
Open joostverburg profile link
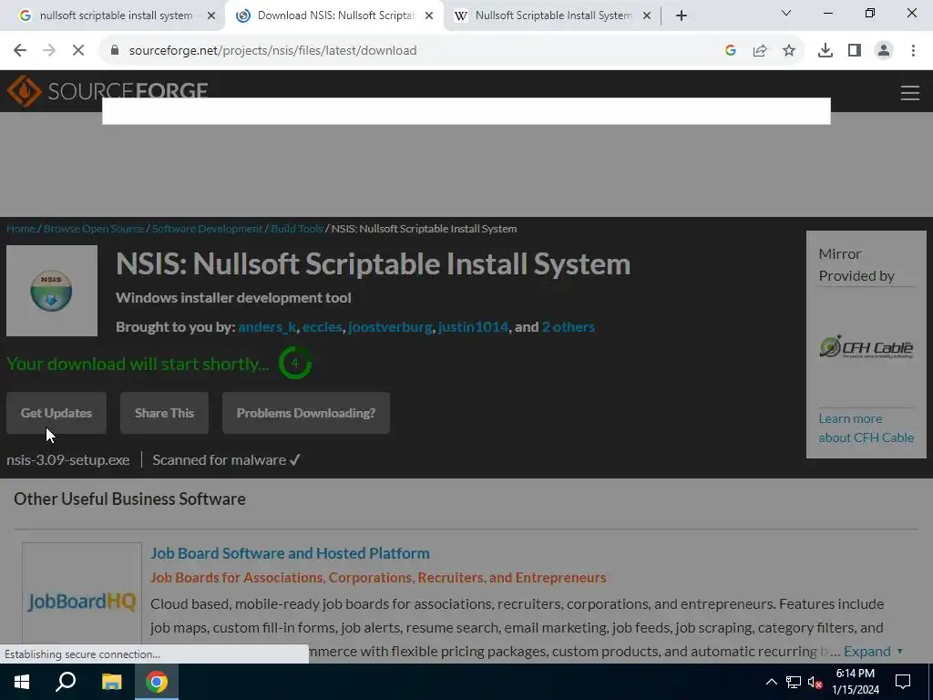(390, 327)
